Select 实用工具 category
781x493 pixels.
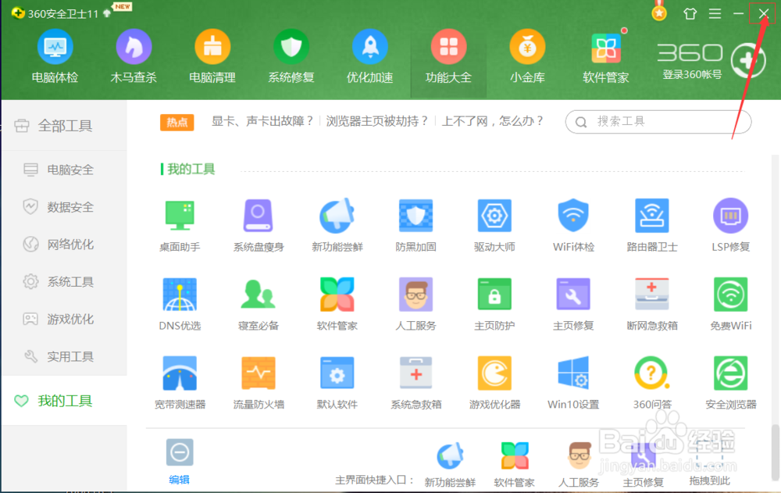[64, 356]
